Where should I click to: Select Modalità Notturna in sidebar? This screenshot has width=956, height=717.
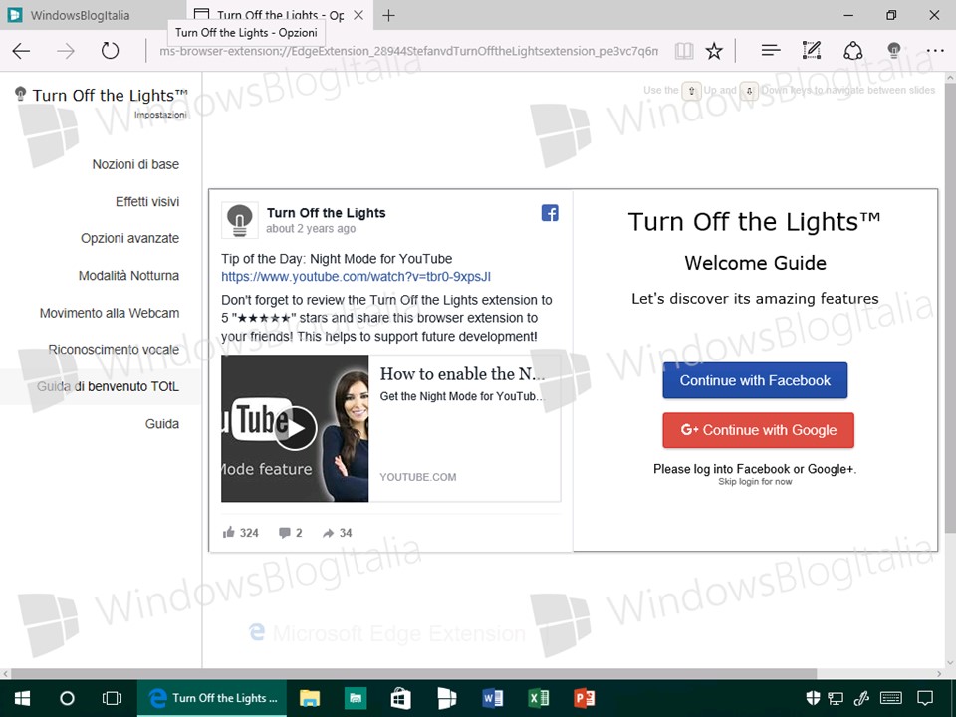(128, 276)
